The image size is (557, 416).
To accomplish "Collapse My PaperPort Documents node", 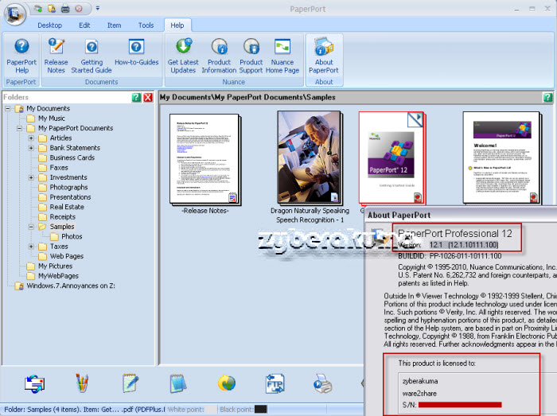I will point(20,128).
